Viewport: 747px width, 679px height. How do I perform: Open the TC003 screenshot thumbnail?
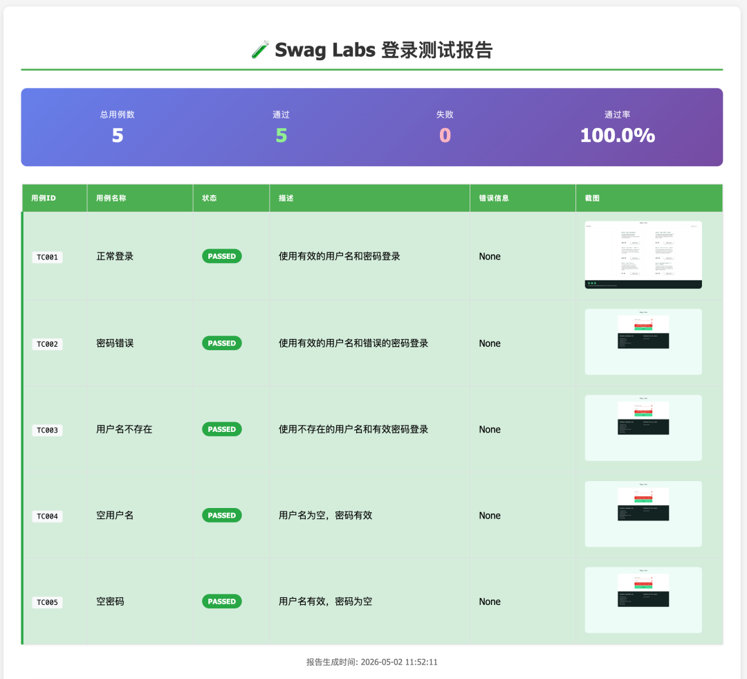[x=643, y=428]
